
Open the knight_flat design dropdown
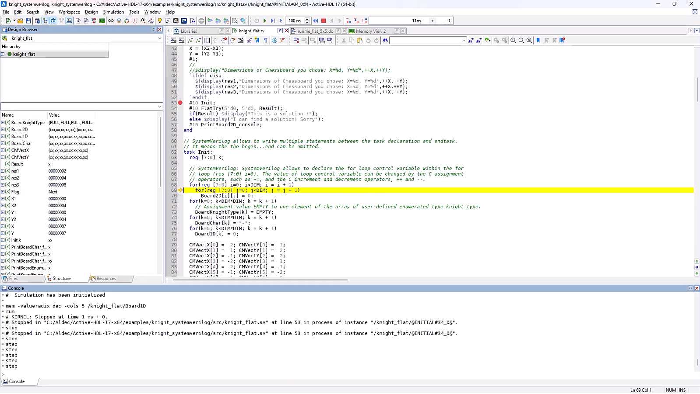click(159, 38)
